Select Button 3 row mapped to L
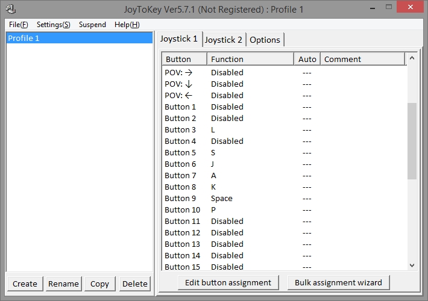 [x=284, y=130]
